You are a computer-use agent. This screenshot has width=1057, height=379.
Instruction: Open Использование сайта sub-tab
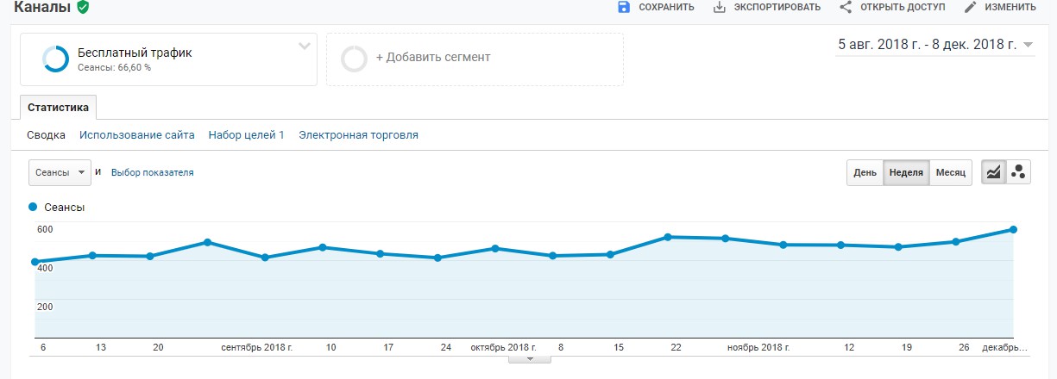coord(137,135)
